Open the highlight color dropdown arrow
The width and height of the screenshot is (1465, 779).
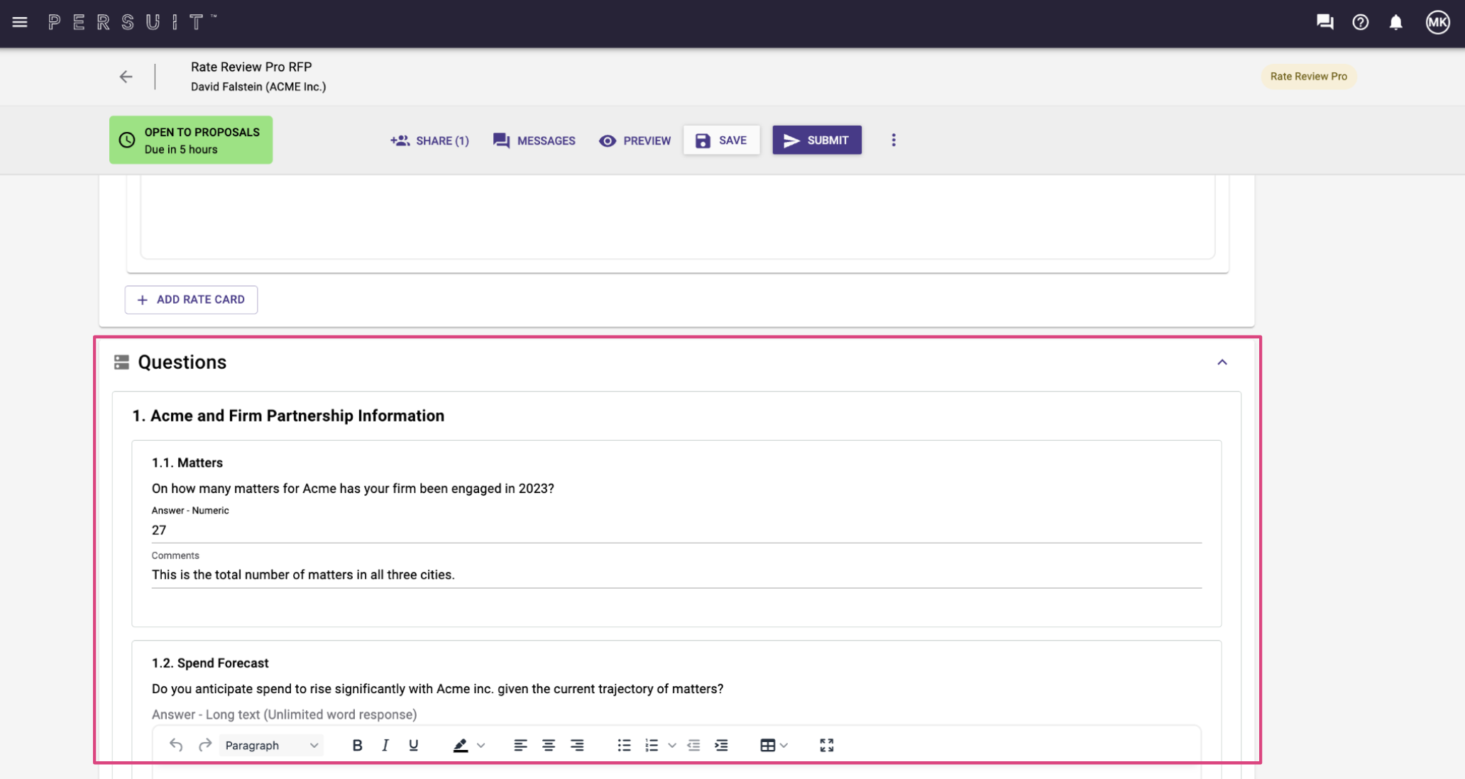coord(481,745)
